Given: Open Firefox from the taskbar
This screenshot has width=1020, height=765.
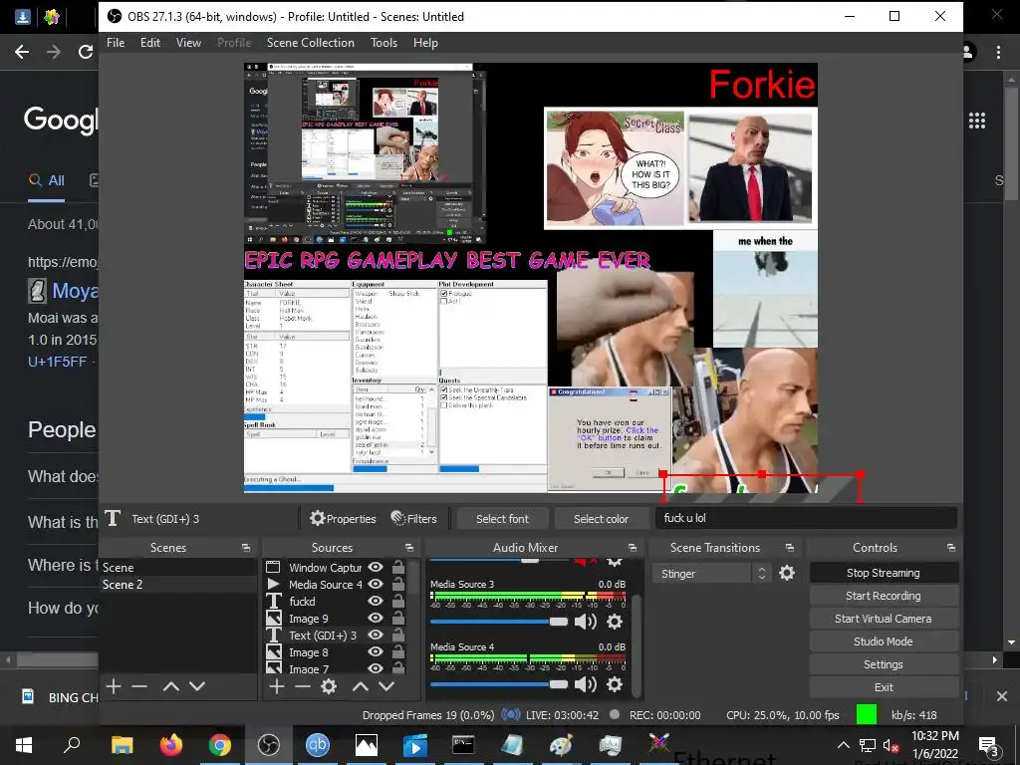Looking at the screenshot, I should point(171,745).
